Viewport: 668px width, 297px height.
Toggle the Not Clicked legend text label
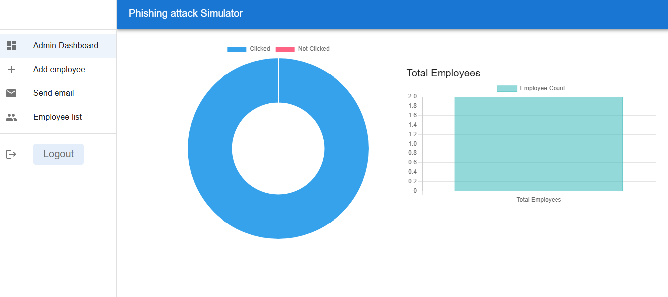314,49
